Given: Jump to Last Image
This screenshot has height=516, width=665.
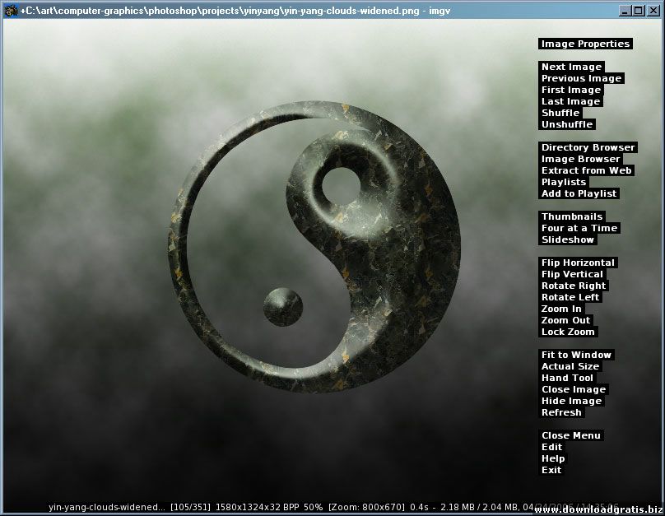Looking at the screenshot, I should tap(570, 101).
